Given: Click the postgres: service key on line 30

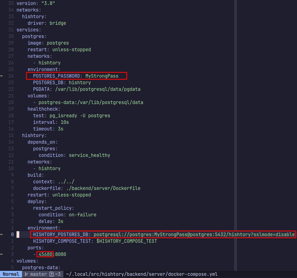Looking at the screenshot, I should pos(34,36).
